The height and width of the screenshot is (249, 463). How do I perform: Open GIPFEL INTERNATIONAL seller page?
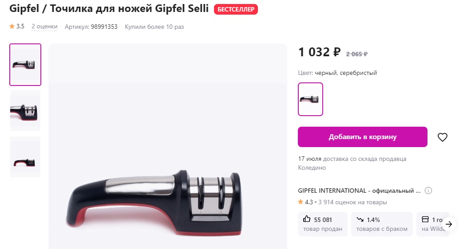coord(359,191)
